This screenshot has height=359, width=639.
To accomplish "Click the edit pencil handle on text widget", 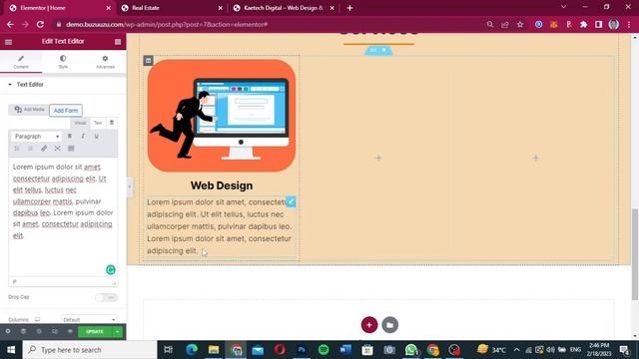I will (291, 201).
